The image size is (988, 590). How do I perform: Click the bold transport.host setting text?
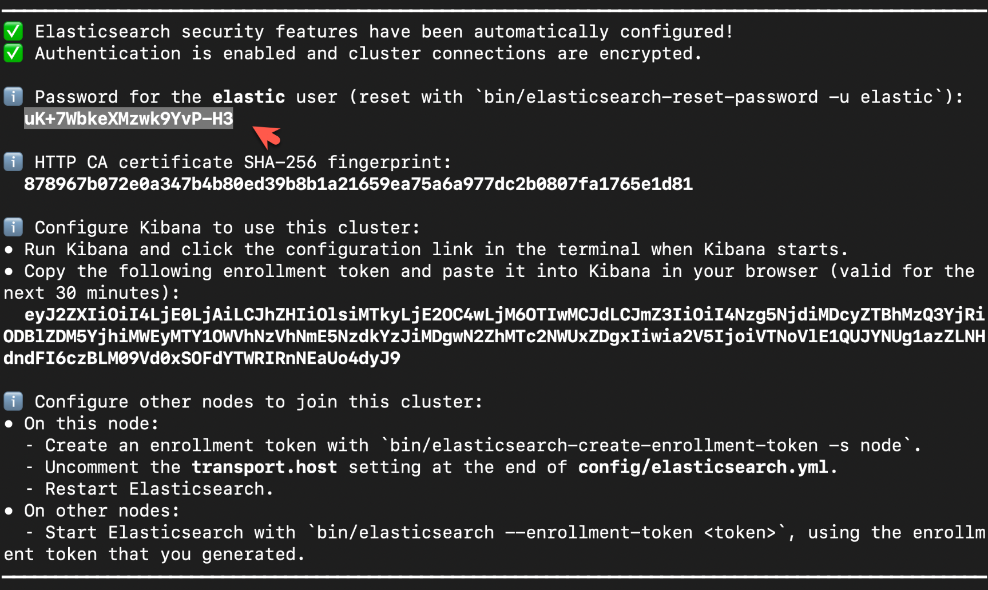tap(264, 467)
